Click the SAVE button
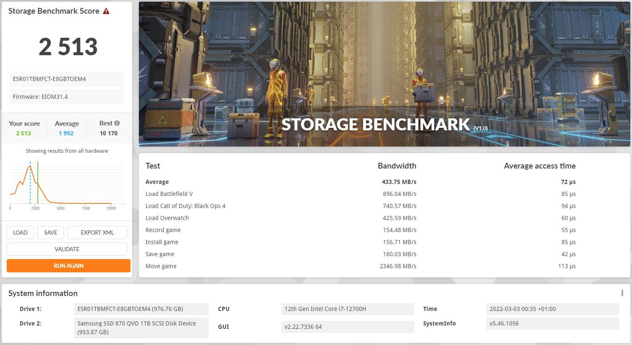The width and height of the screenshot is (632, 345). (x=50, y=232)
